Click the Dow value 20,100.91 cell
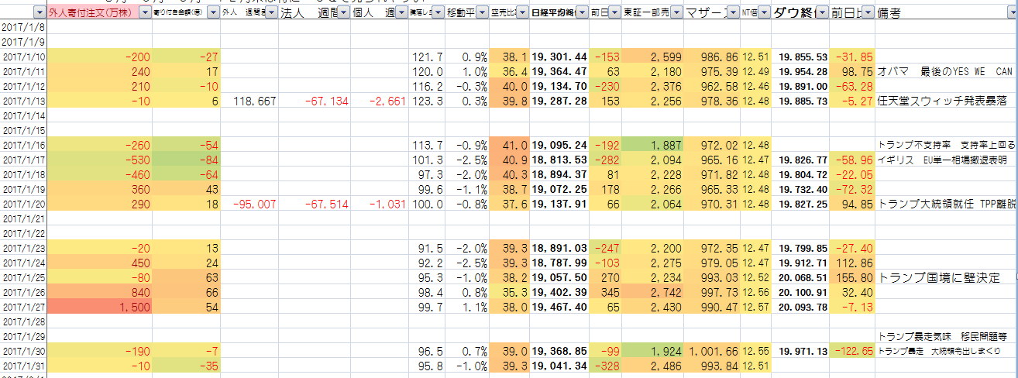 tap(802, 292)
